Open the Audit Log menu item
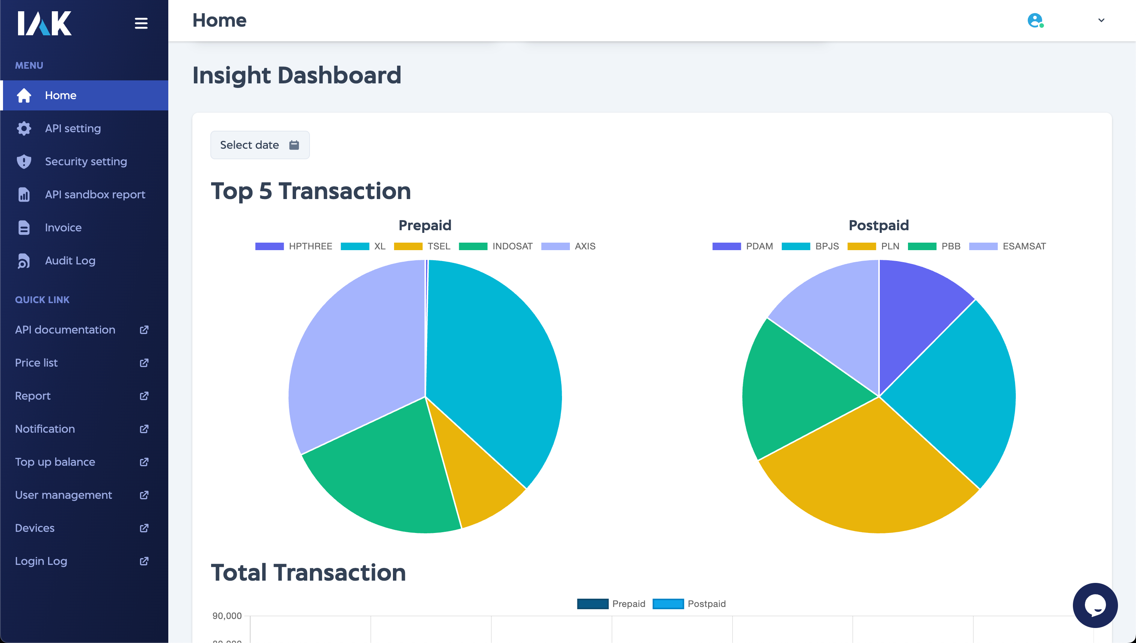This screenshot has height=643, width=1136. 85,261
